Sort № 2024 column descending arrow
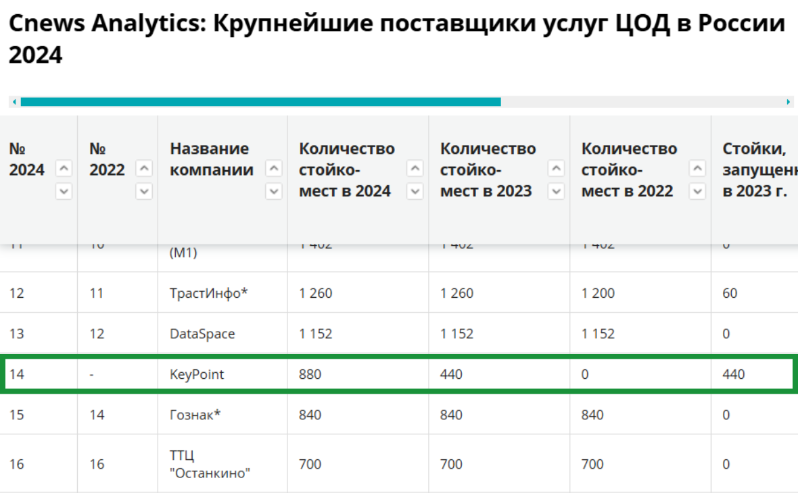Viewport: 798px width, 493px height. click(x=64, y=192)
